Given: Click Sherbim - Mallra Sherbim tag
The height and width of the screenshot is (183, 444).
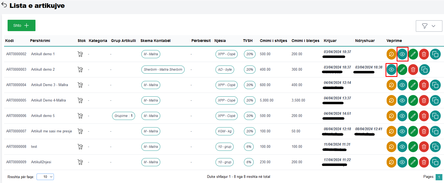Looking at the screenshot, I should pyautogui.click(x=163, y=70).
